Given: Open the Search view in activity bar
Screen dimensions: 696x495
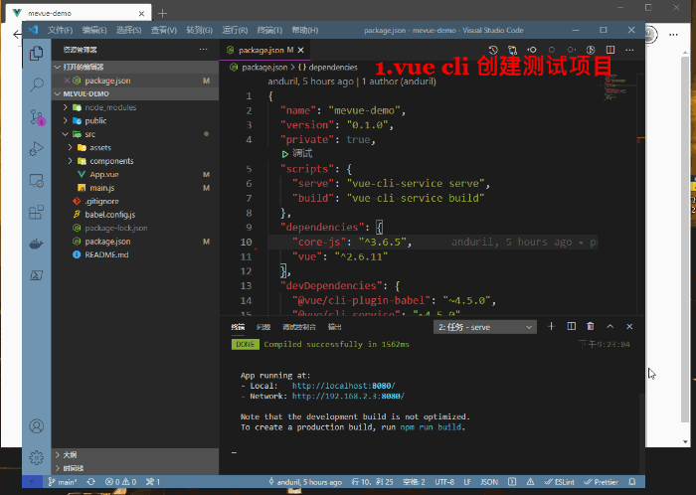Looking at the screenshot, I should coord(37,84).
